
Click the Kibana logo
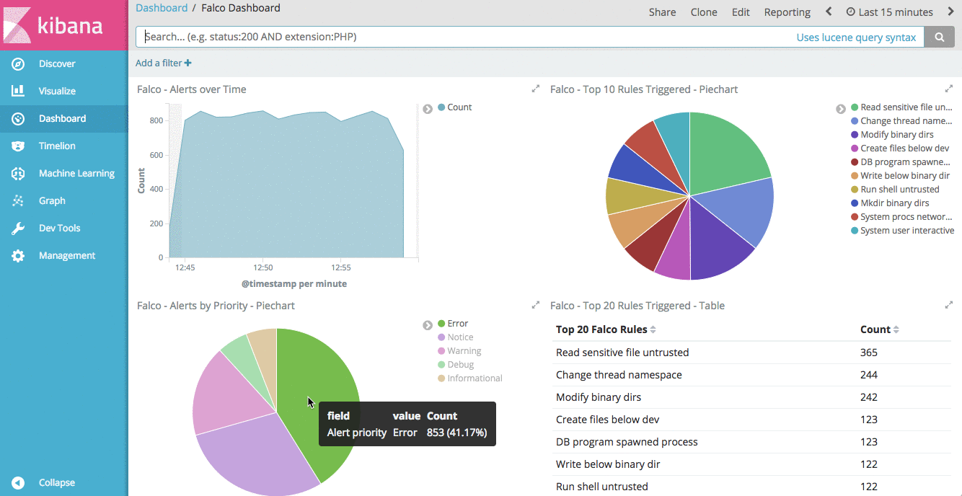(63, 25)
